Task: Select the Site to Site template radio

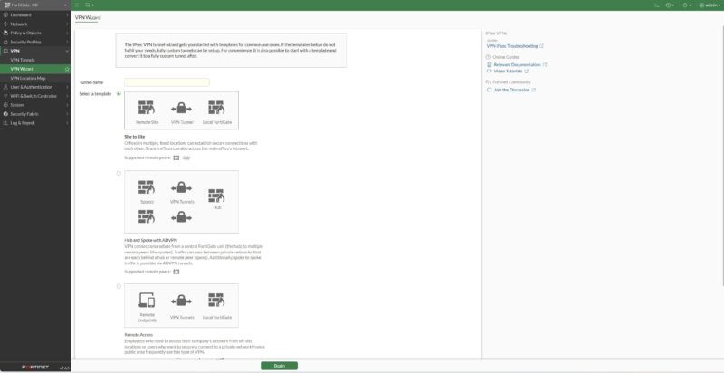Action: coord(119,94)
